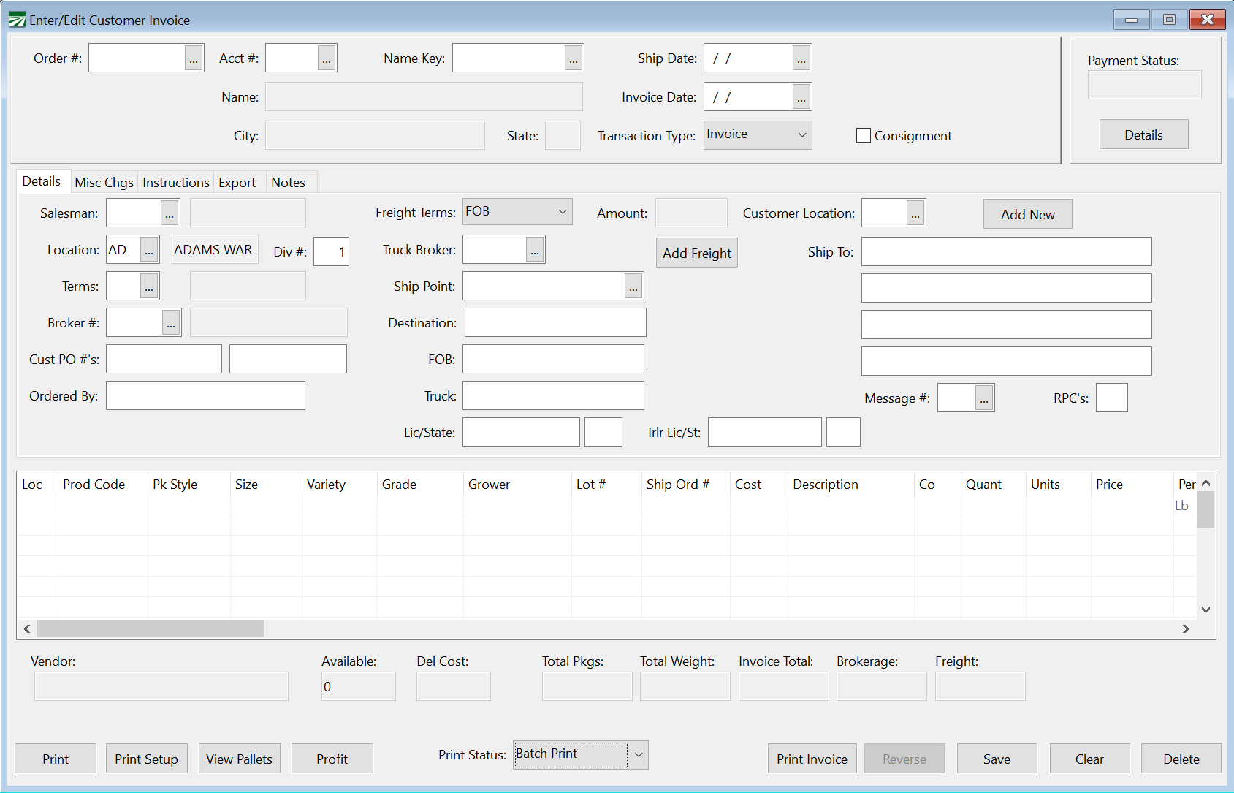Click the Ship Point lookup button
Screen dimensions: 1234x793
(x=633, y=287)
